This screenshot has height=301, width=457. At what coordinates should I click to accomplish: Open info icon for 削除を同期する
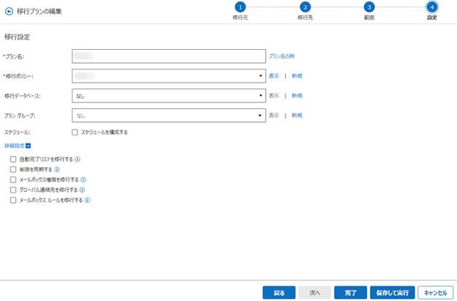[x=57, y=169]
